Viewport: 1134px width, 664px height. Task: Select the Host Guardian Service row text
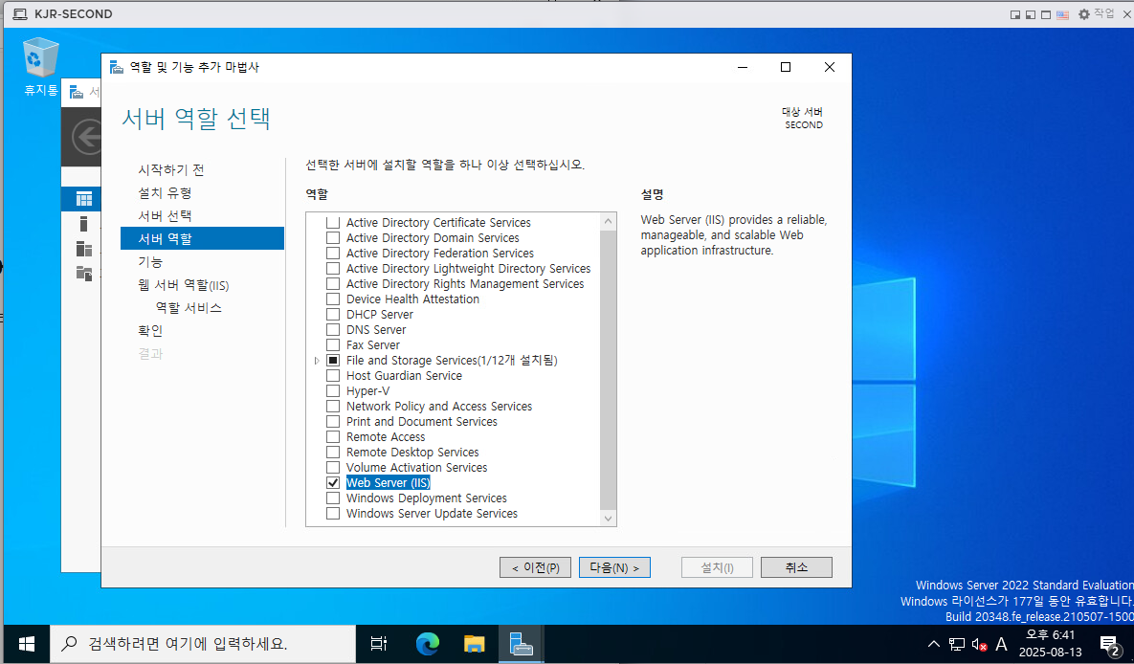coord(404,376)
